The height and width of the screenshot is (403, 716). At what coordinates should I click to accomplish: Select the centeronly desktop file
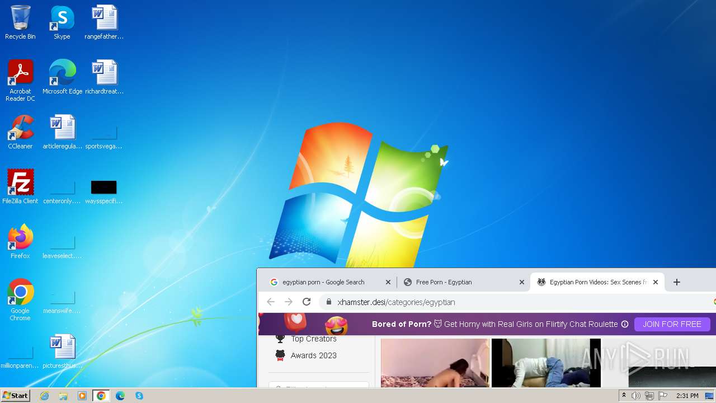click(62, 192)
